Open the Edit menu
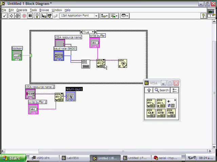217x162 pixels. point(11,10)
